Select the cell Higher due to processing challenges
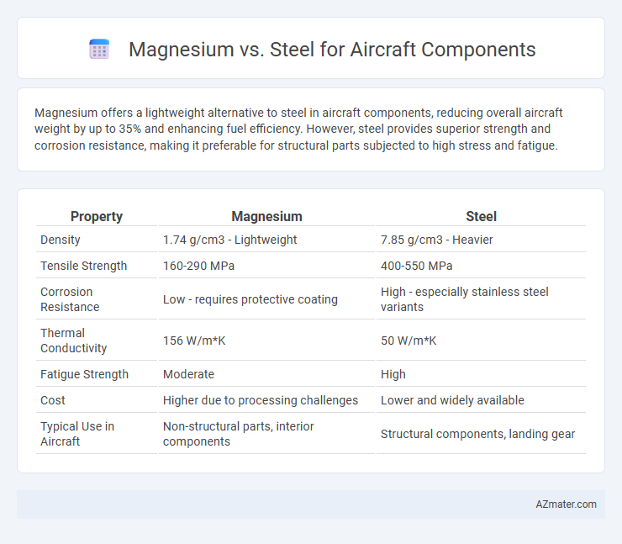Screen dimensions: 622x544 point(261,400)
